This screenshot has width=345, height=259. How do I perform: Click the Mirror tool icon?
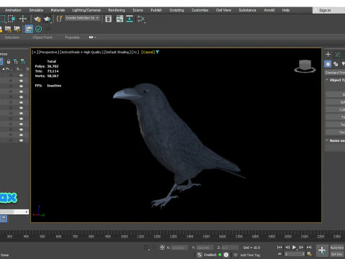coord(109,19)
